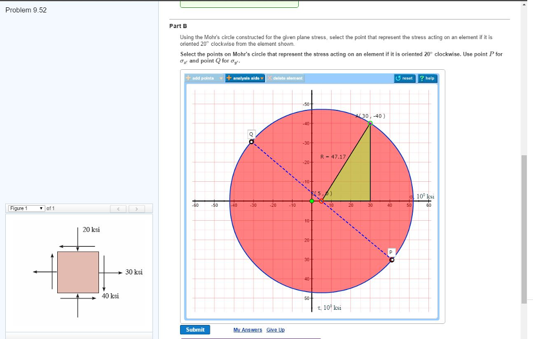Open the help question mark icon
This screenshot has height=339, width=533.
[422, 78]
